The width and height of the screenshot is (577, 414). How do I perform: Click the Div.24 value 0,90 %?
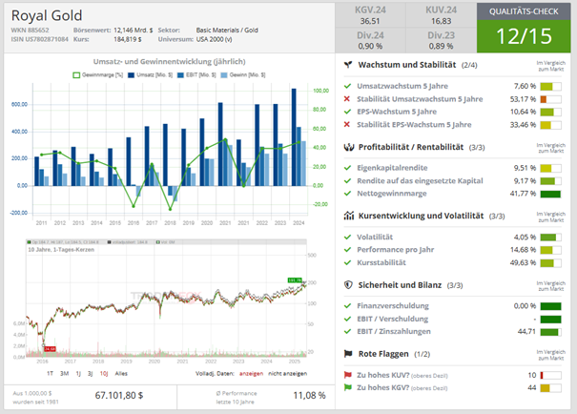pyautogui.click(x=370, y=46)
